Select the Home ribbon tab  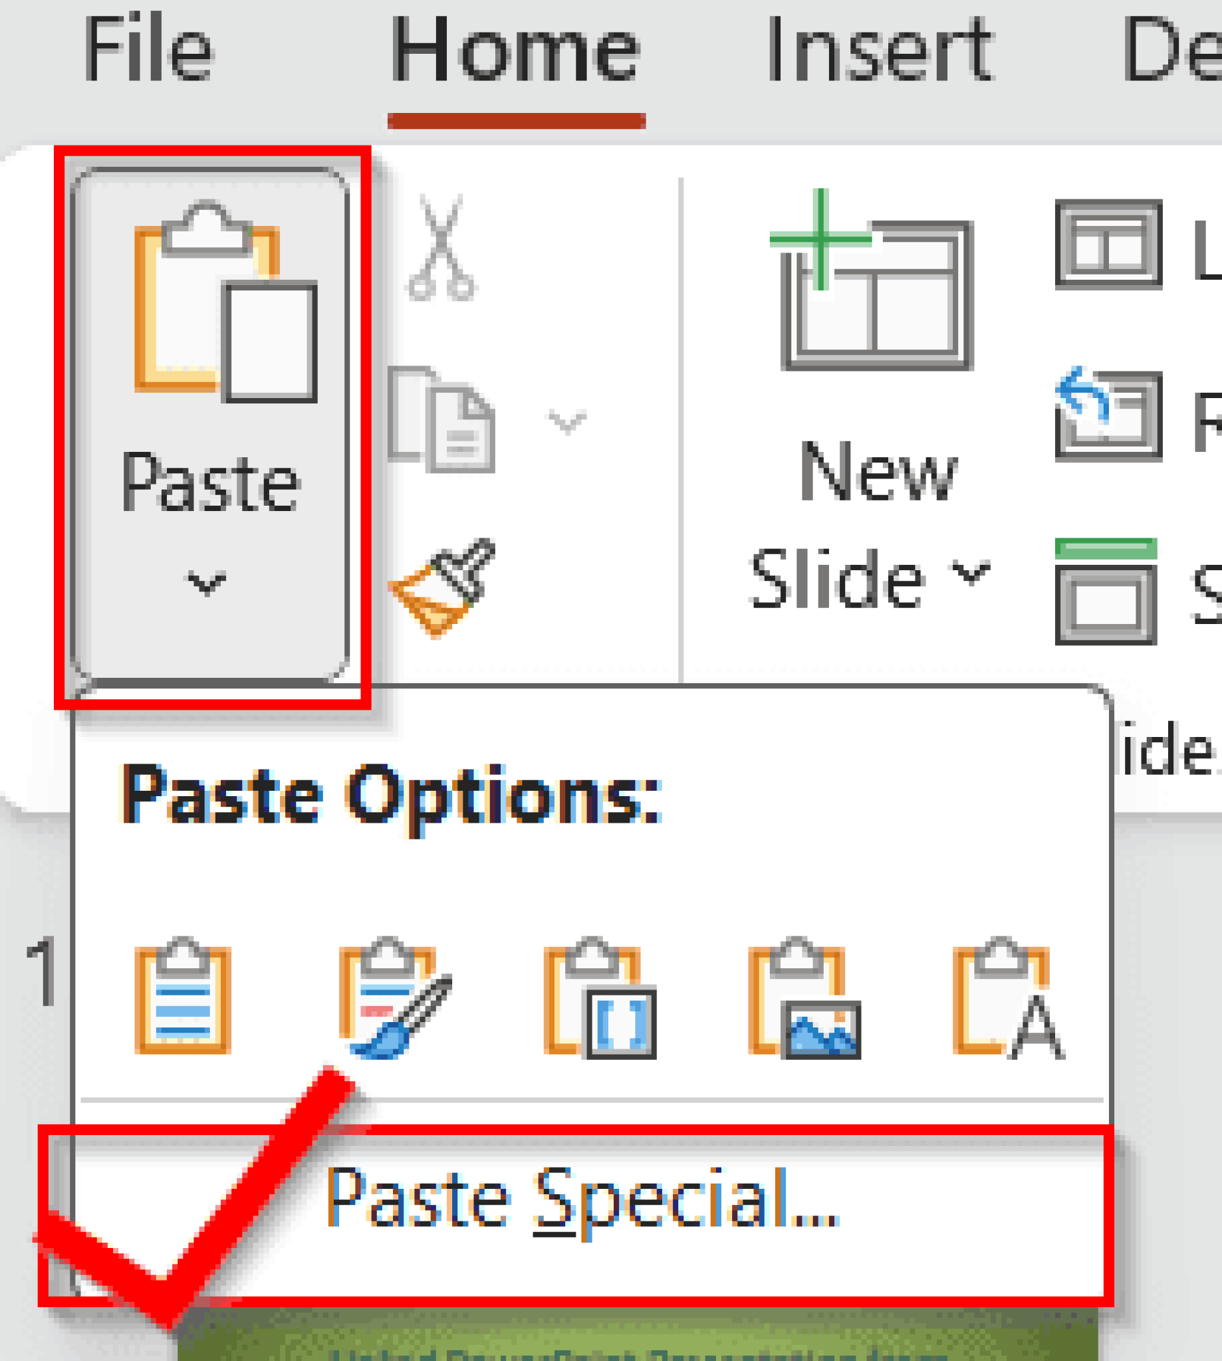click(516, 50)
